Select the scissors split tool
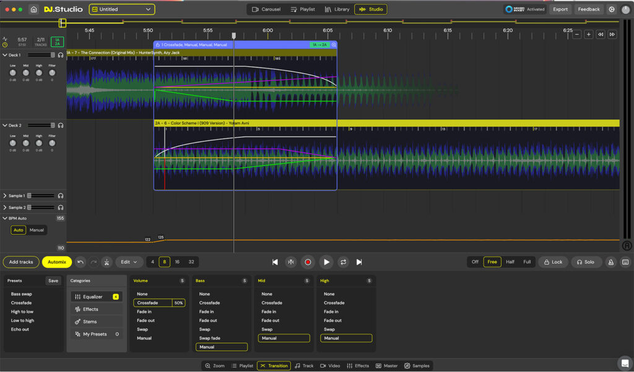This screenshot has width=634, height=372. pos(106,262)
